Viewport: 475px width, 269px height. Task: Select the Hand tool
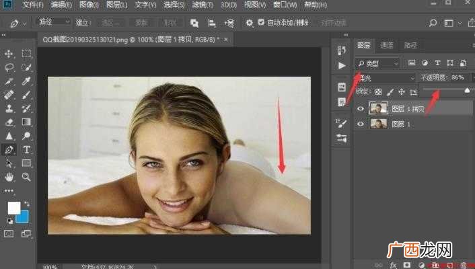click(x=9, y=177)
